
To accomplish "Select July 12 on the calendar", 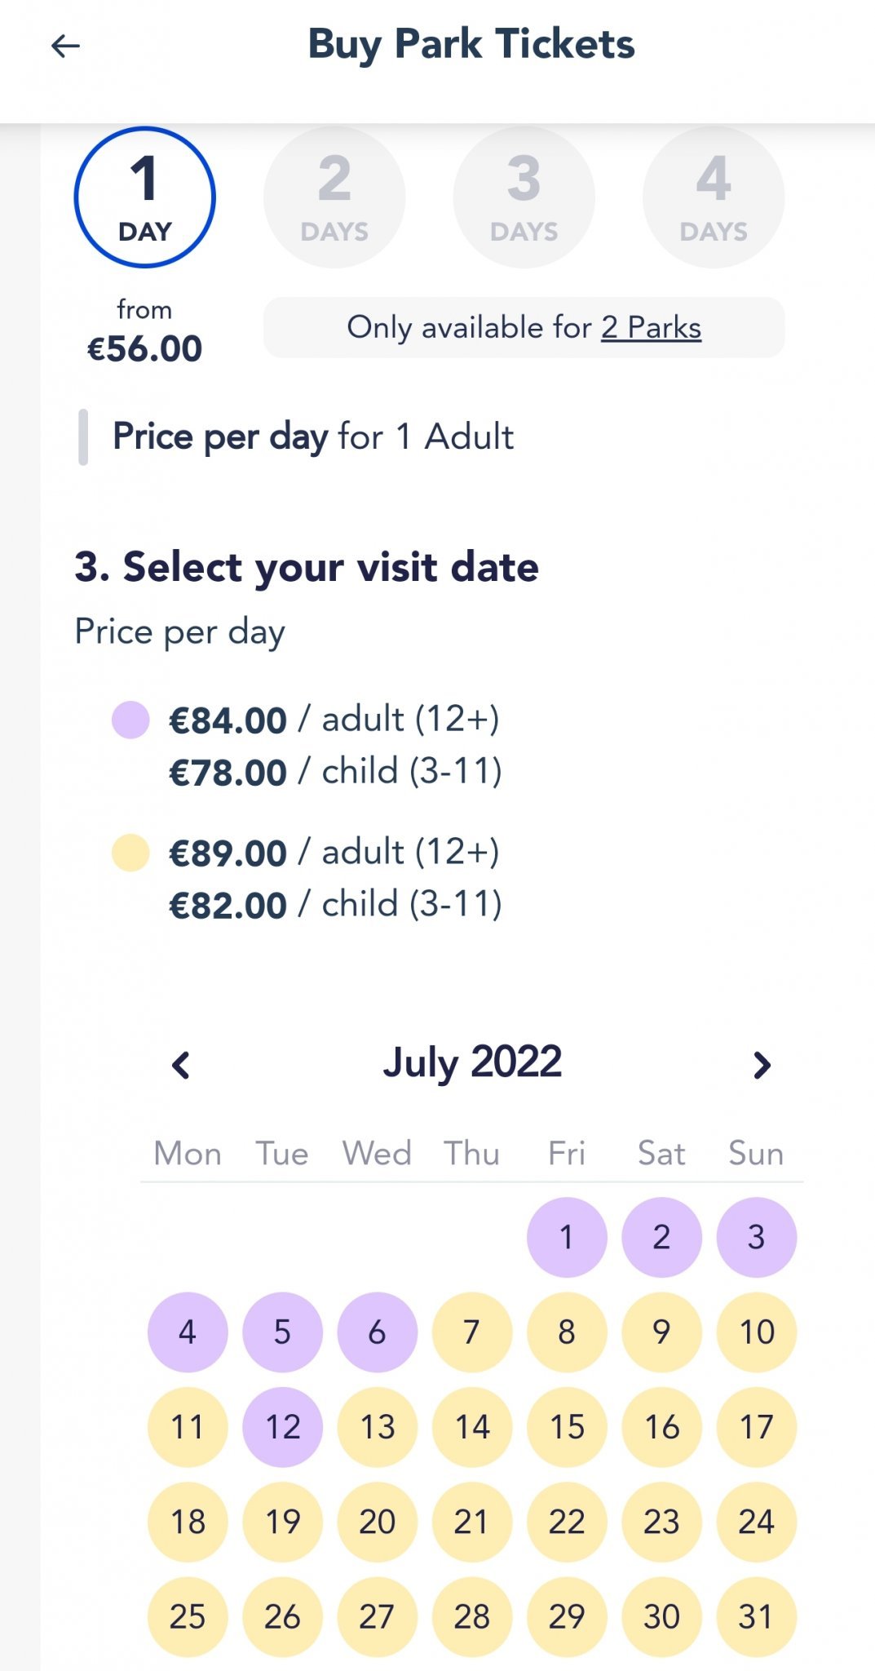I will pyautogui.click(x=282, y=1427).
